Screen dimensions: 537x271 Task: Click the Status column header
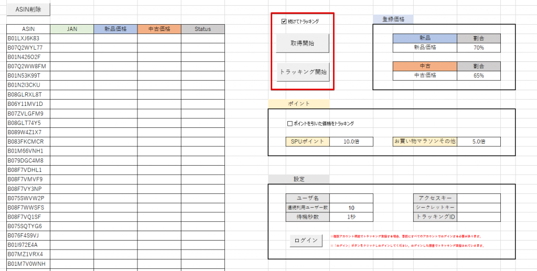202,29
